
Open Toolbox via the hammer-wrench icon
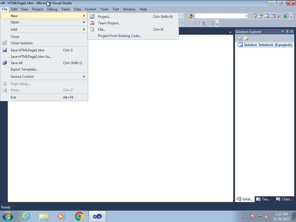click(x=280, y=16)
